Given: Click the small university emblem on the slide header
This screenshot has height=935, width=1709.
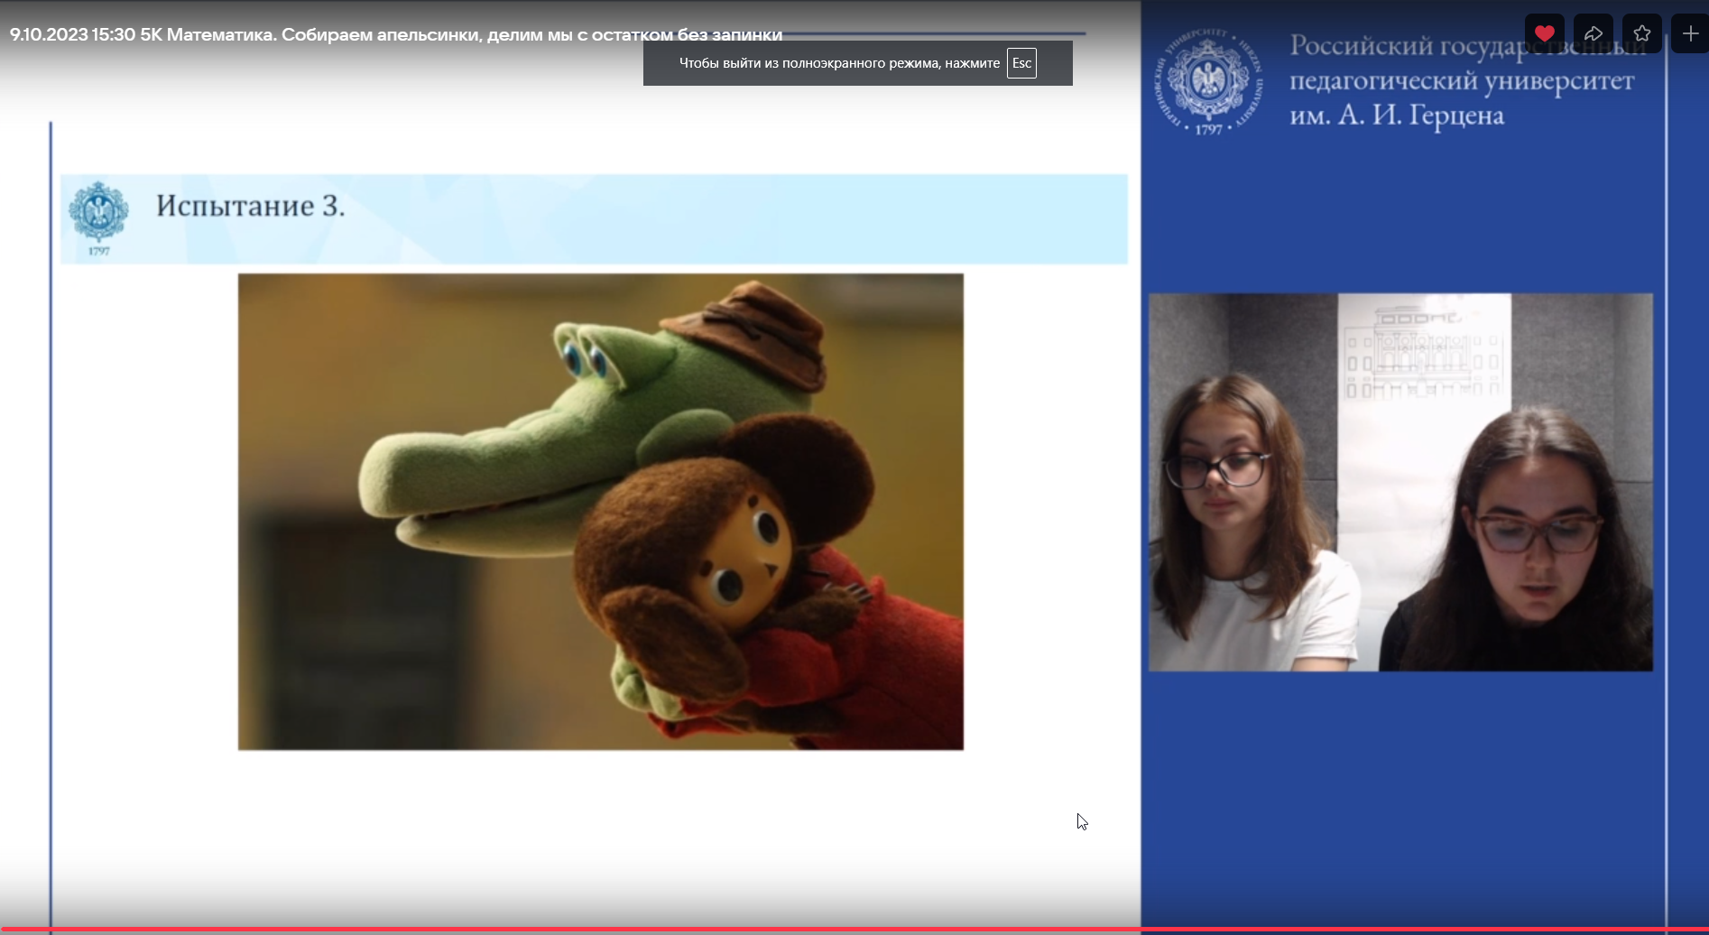Looking at the screenshot, I should coord(99,218).
